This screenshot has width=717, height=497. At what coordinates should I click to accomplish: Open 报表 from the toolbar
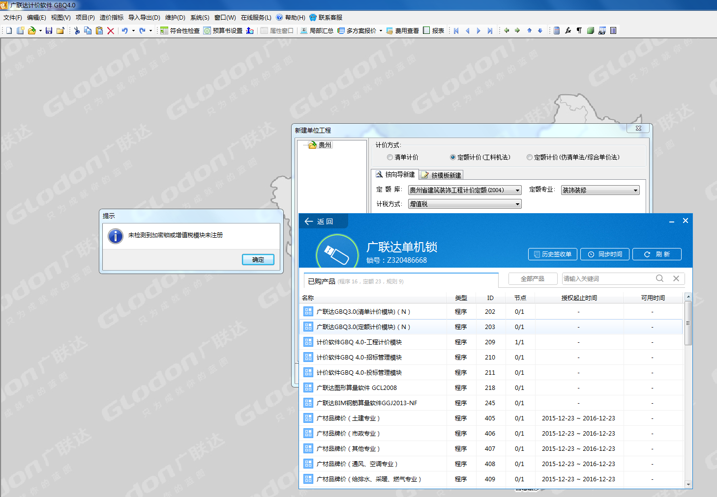(x=434, y=30)
